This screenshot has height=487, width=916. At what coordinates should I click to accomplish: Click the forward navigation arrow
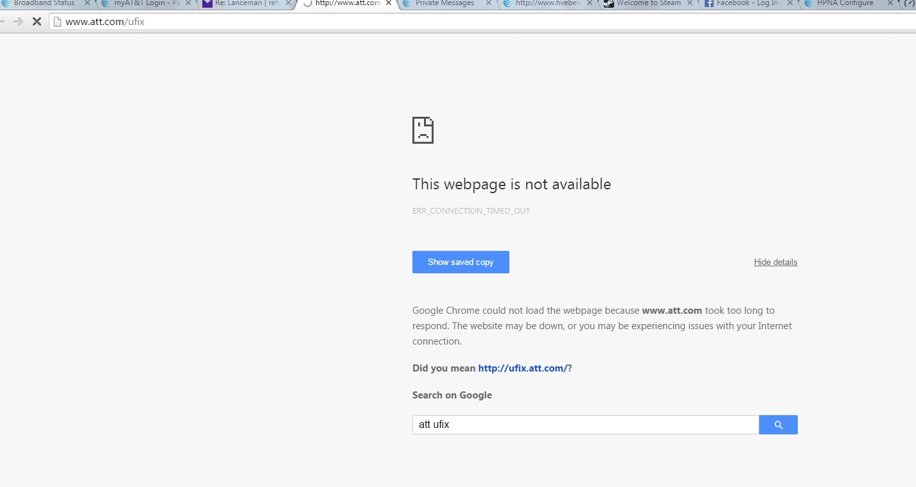(x=18, y=22)
